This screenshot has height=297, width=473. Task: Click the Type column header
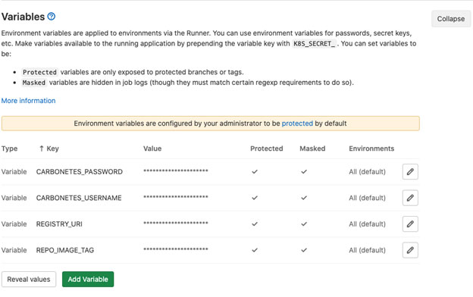click(x=9, y=148)
